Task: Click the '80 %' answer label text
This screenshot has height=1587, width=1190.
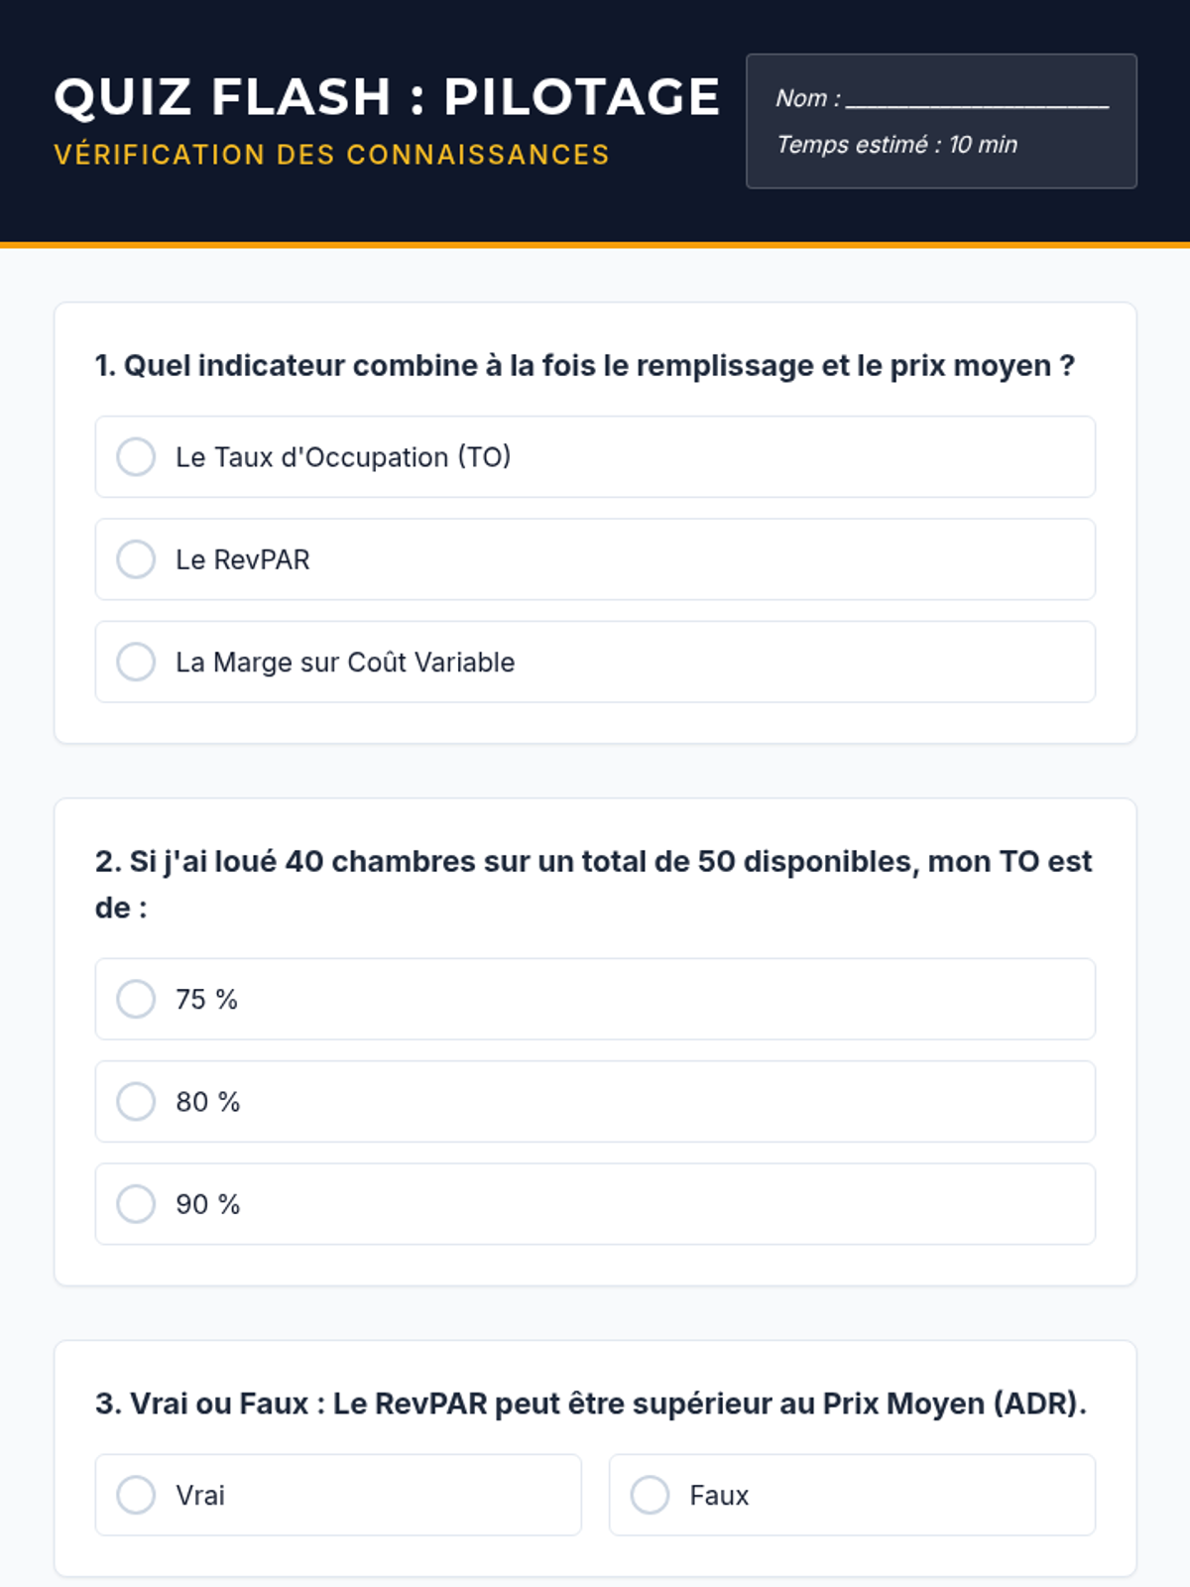Action: [x=208, y=1102]
